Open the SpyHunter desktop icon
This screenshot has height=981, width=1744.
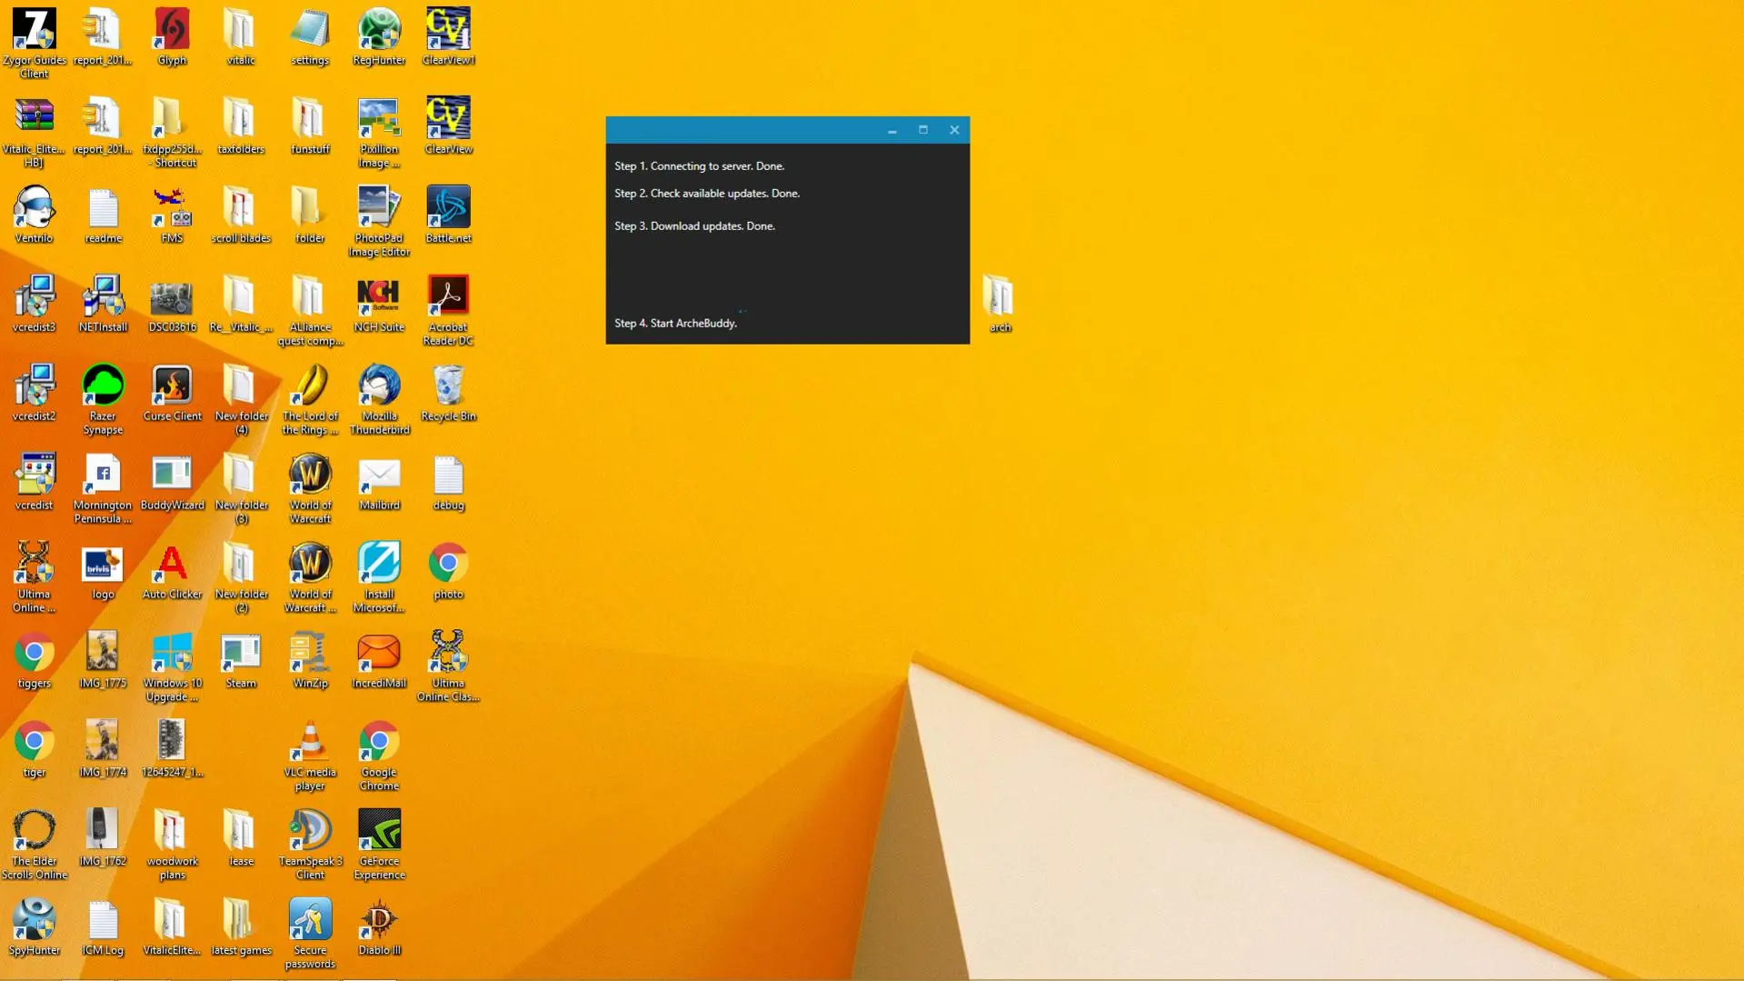pos(35,921)
